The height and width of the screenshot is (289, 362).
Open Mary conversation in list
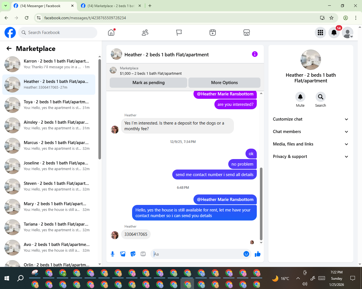tap(49, 207)
